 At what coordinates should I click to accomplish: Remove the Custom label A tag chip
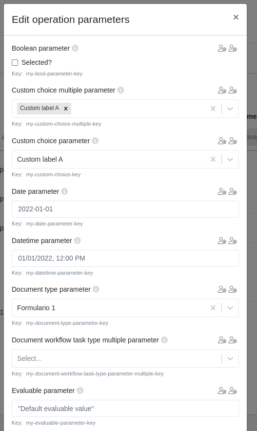coord(66,109)
